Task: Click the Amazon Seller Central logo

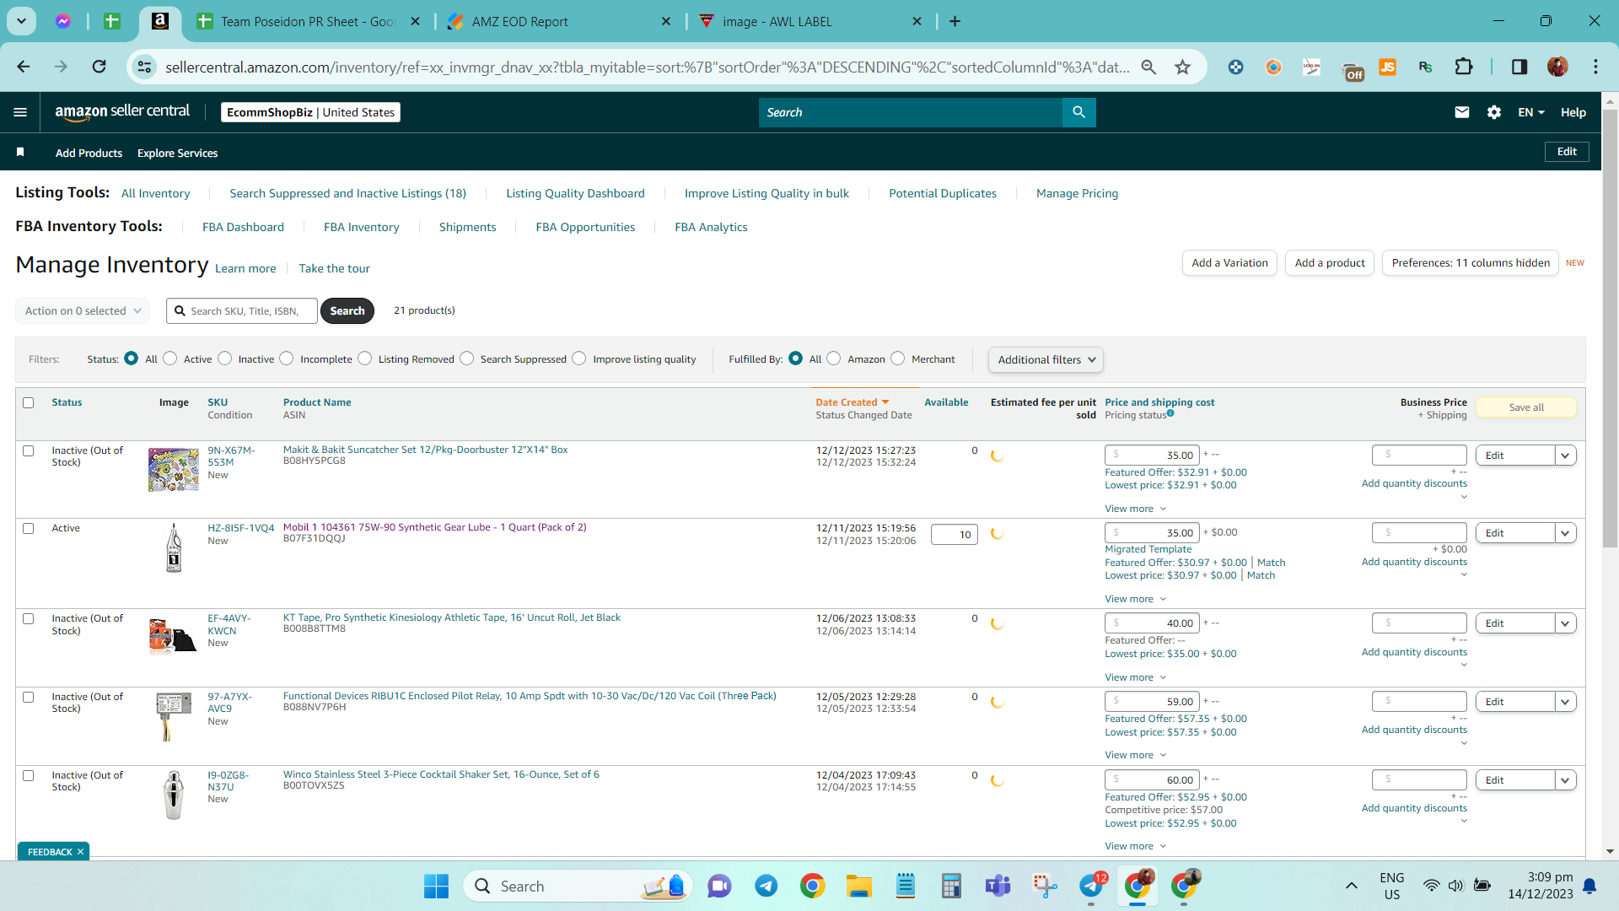Action: (x=122, y=112)
